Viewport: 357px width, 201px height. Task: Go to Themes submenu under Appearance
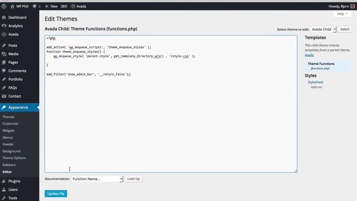click(x=8, y=117)
